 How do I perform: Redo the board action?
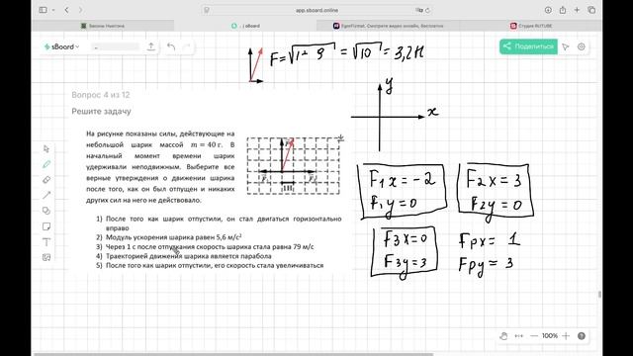(x=186, y=46)
